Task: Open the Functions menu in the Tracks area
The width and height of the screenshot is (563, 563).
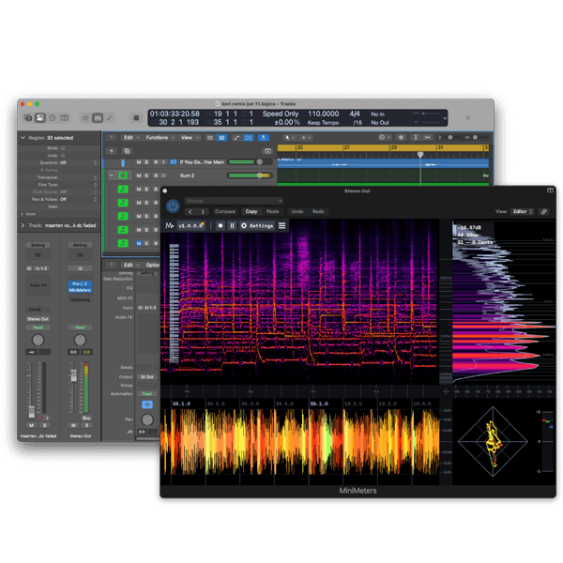Action: 160,138
